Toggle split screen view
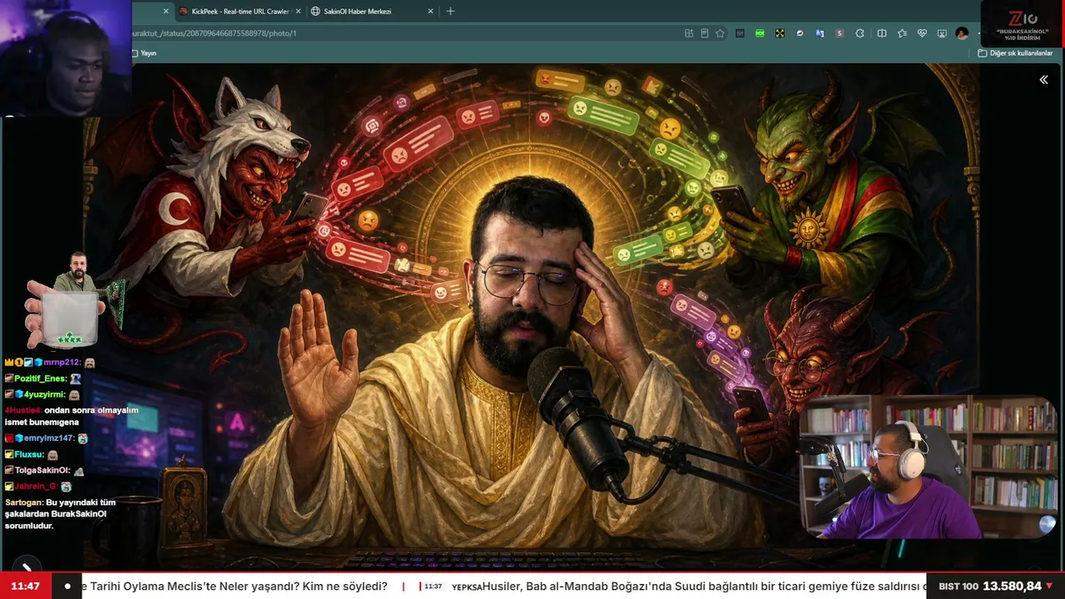 click(x=882, y=33)
